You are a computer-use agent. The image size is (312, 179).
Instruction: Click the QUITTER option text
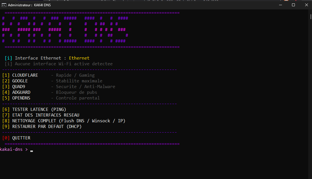(x=21, y=138)
